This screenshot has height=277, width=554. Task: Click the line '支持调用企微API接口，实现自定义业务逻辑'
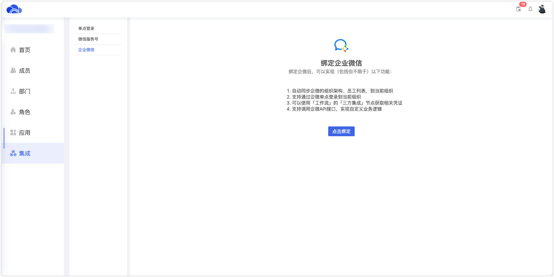(337, 109)
